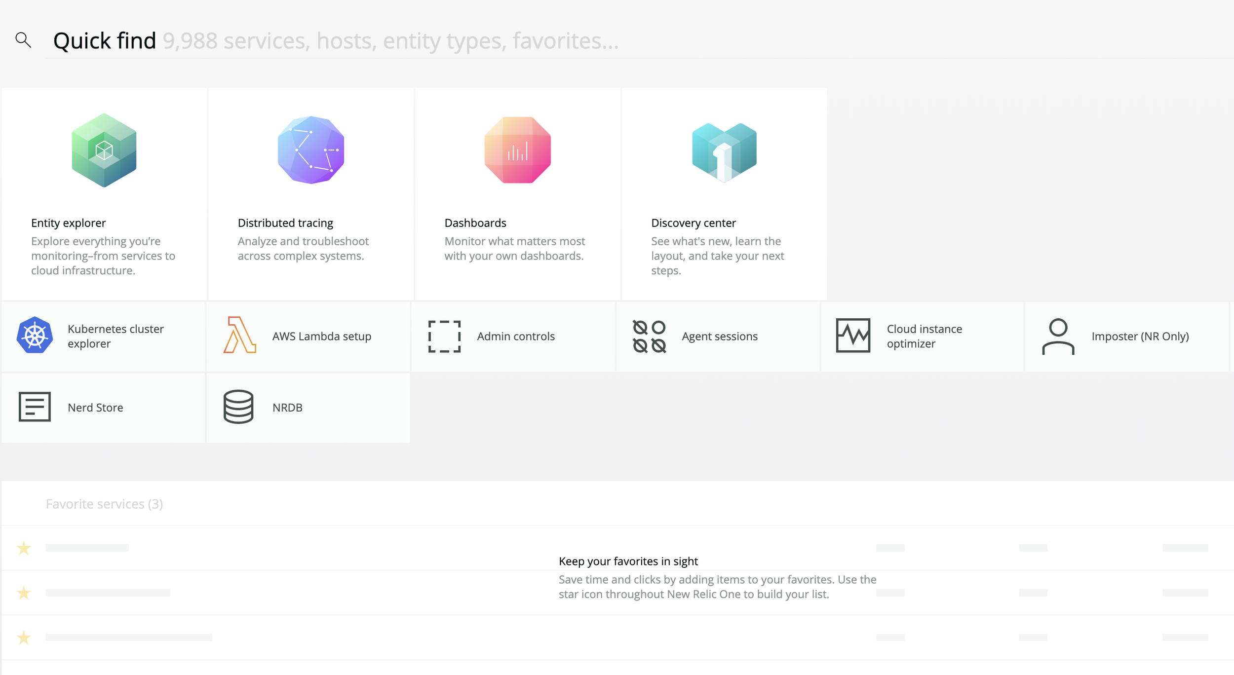1234x675 pixels.
Task: Click the Kubernetes helm wheel icon
Action: tap(35, 336)
